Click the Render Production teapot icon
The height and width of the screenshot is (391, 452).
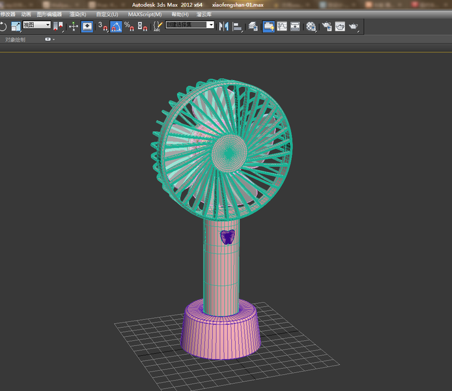pyautogui.click(x=354, y=26)
